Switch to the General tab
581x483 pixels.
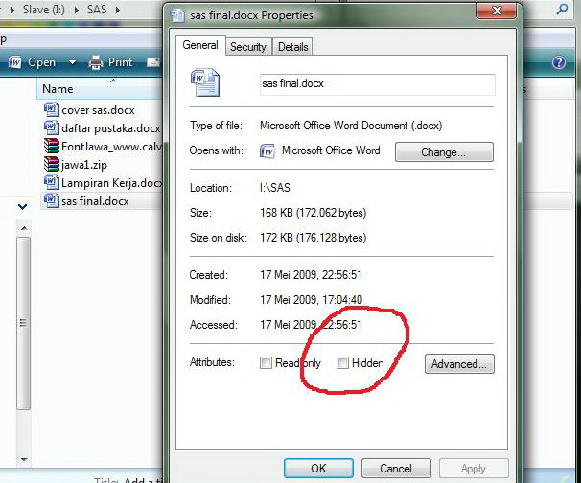(200, 45)
